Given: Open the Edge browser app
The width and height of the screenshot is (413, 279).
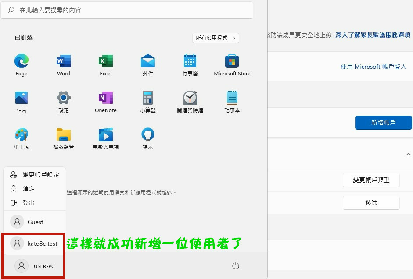Looking at the screenshot, I should click(x=22, y=65).
